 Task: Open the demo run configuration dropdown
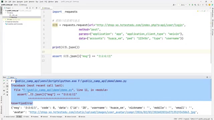click(x=183, y=5)
